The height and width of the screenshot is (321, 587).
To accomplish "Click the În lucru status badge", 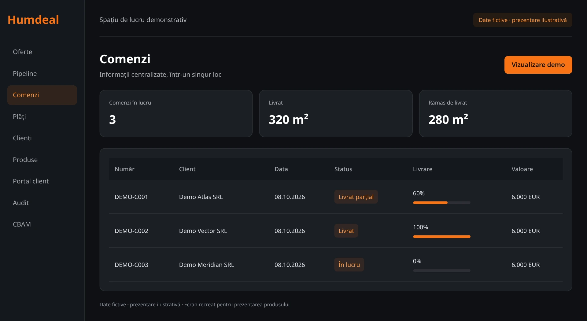I will click(349, 265).
